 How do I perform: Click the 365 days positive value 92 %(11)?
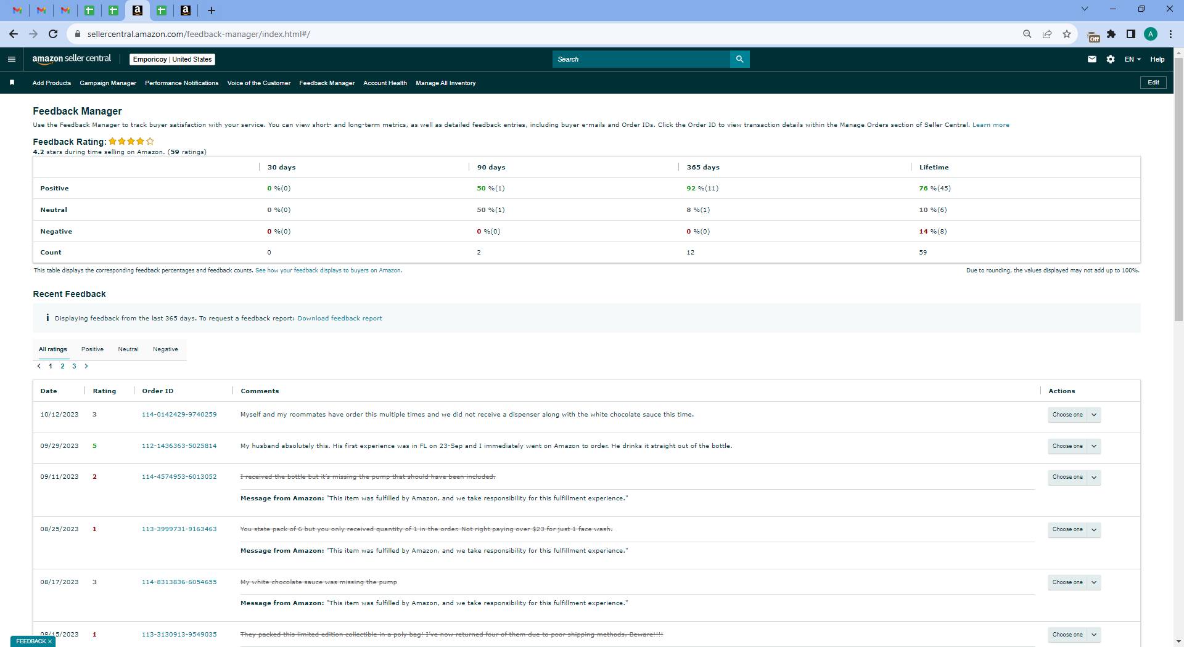tap(702, 189)
